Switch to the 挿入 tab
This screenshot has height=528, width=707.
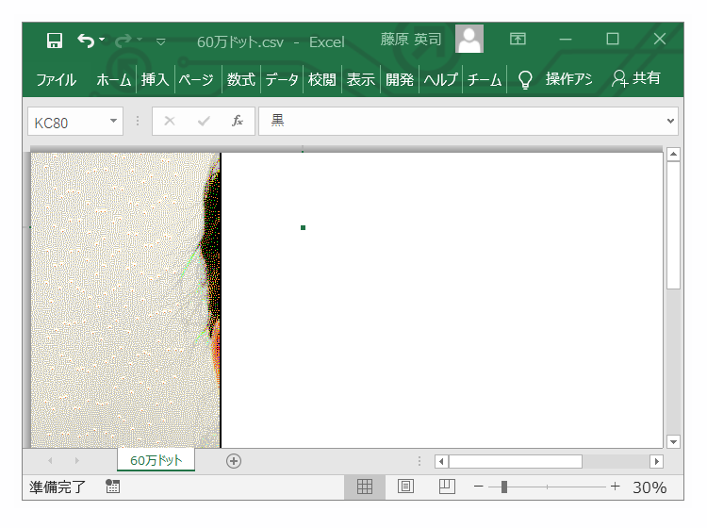155,79
